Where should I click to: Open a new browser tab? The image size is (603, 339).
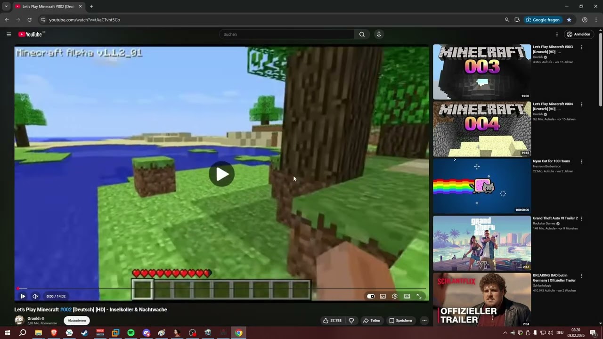click(x=91, y=7)
